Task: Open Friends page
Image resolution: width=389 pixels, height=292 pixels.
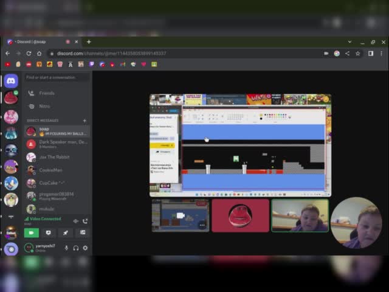Action: point(57,93)
